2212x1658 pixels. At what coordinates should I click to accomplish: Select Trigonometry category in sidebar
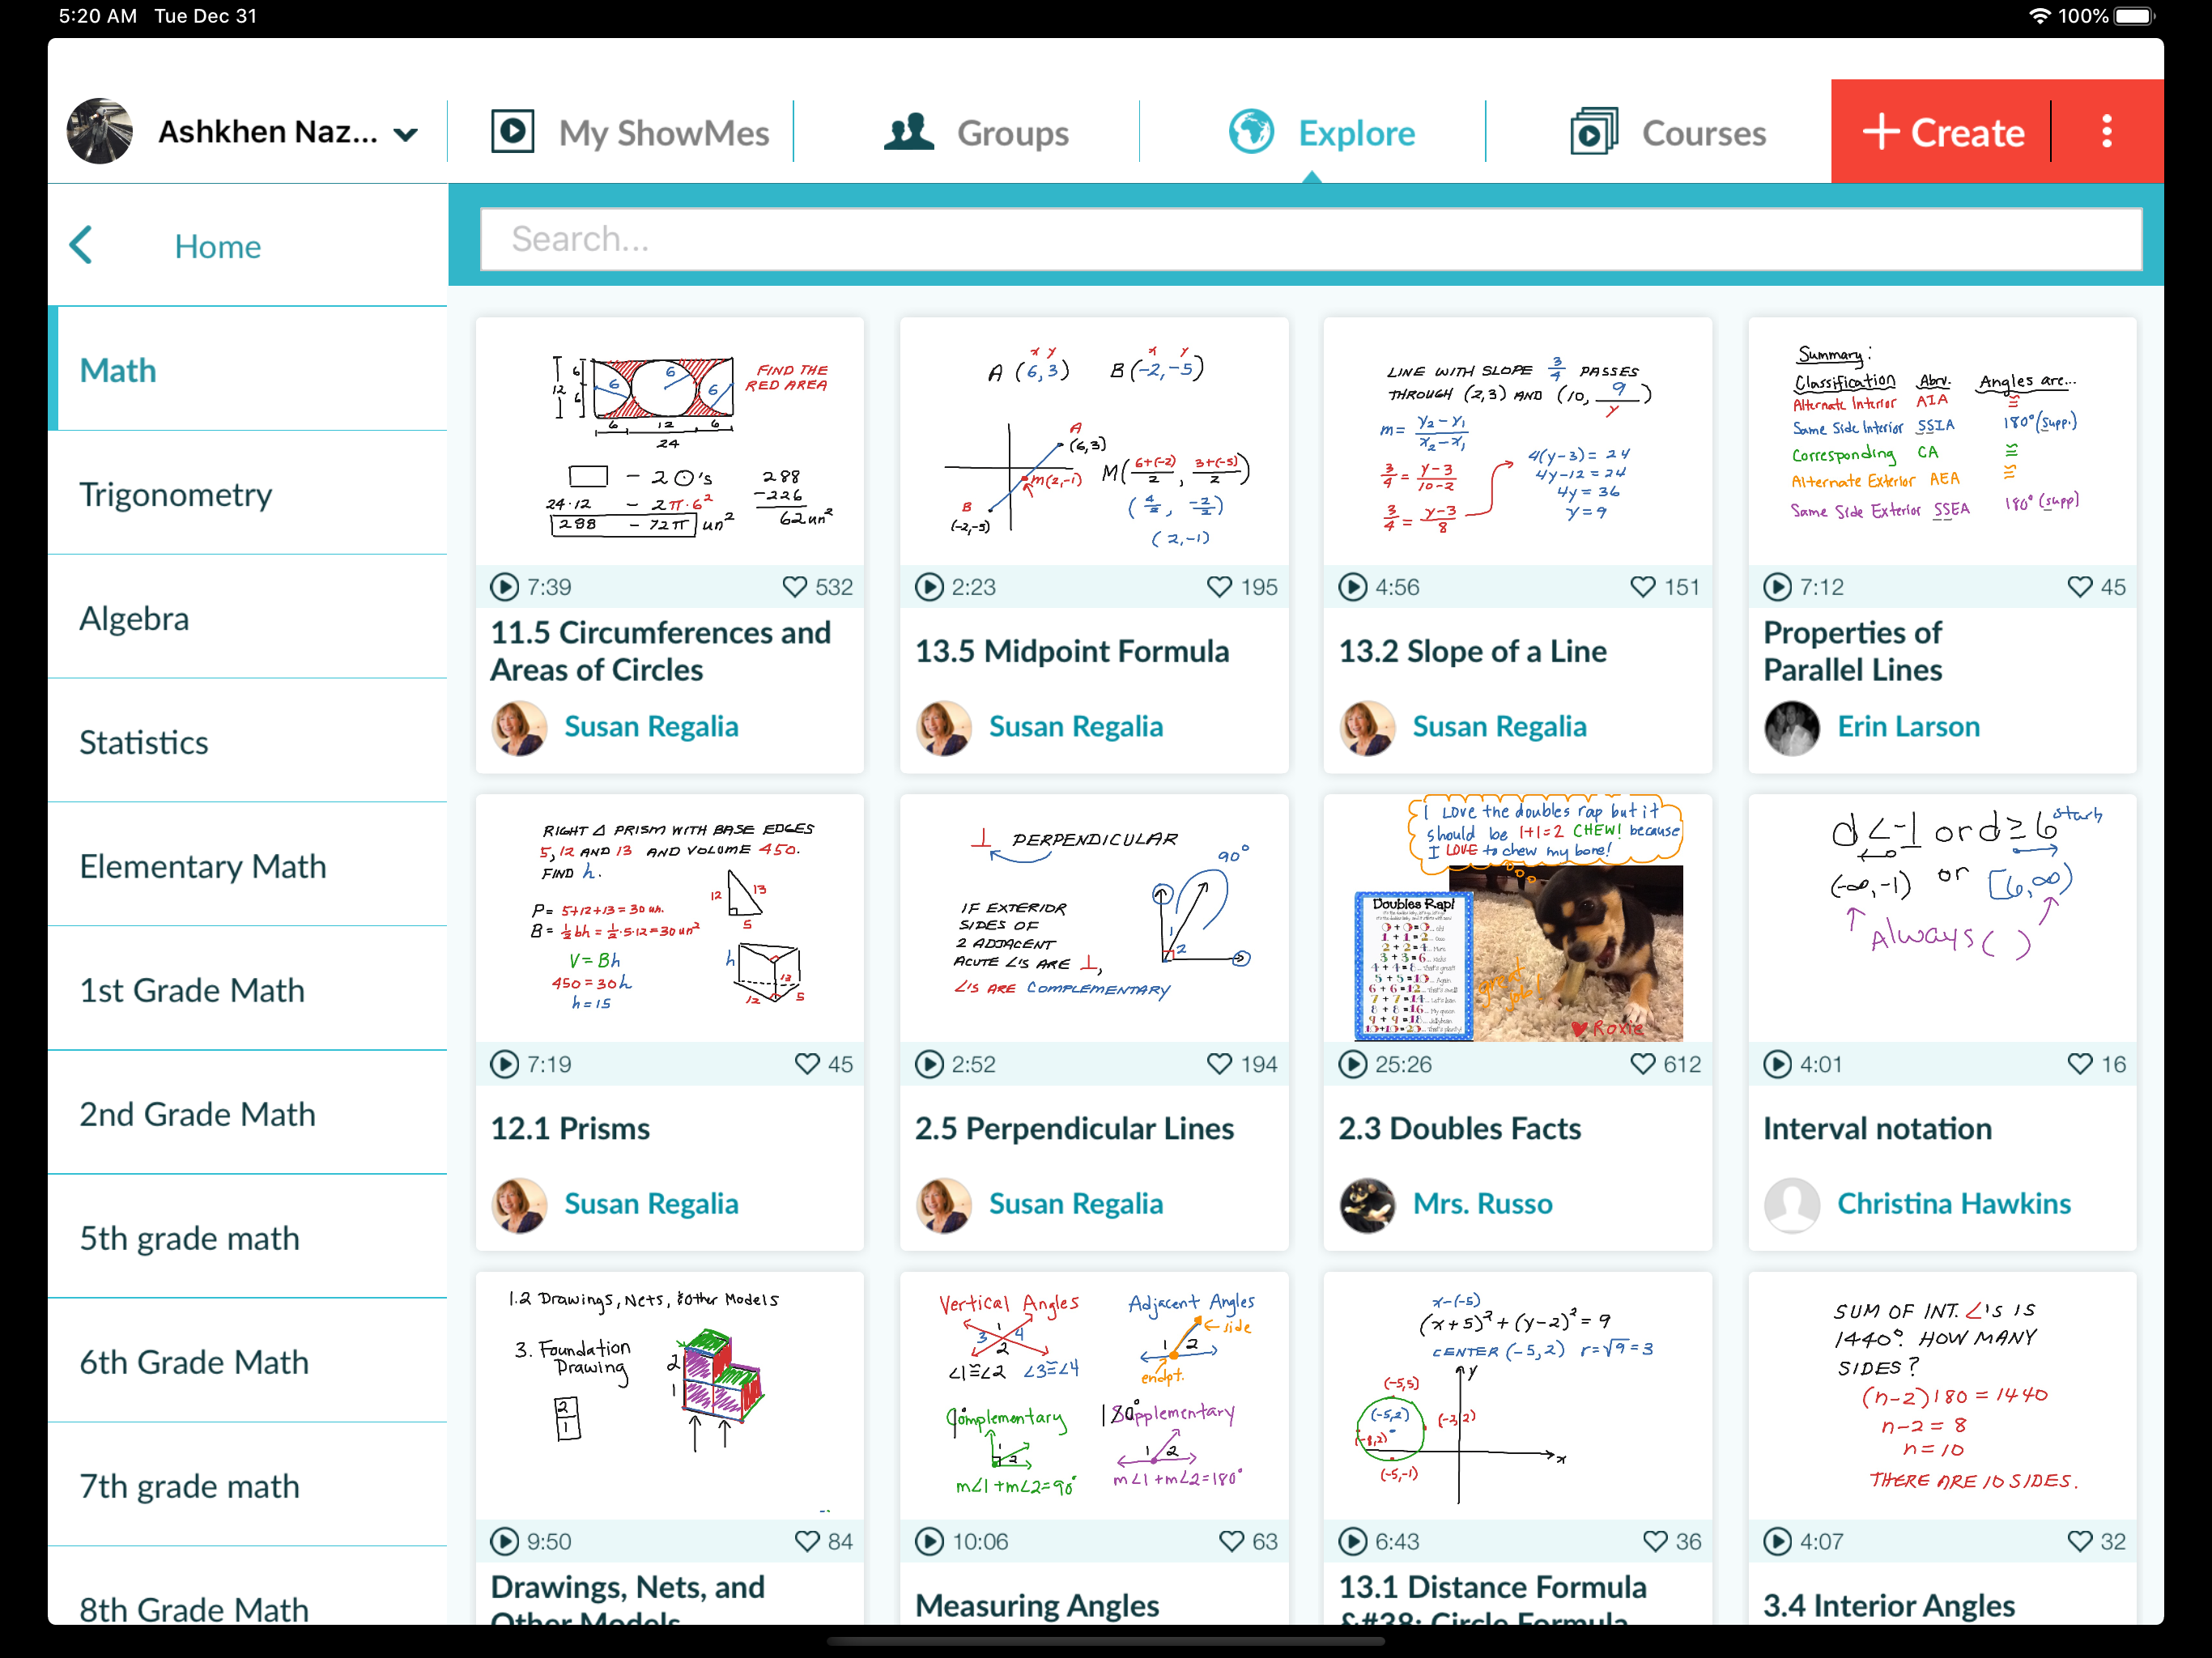248,494
